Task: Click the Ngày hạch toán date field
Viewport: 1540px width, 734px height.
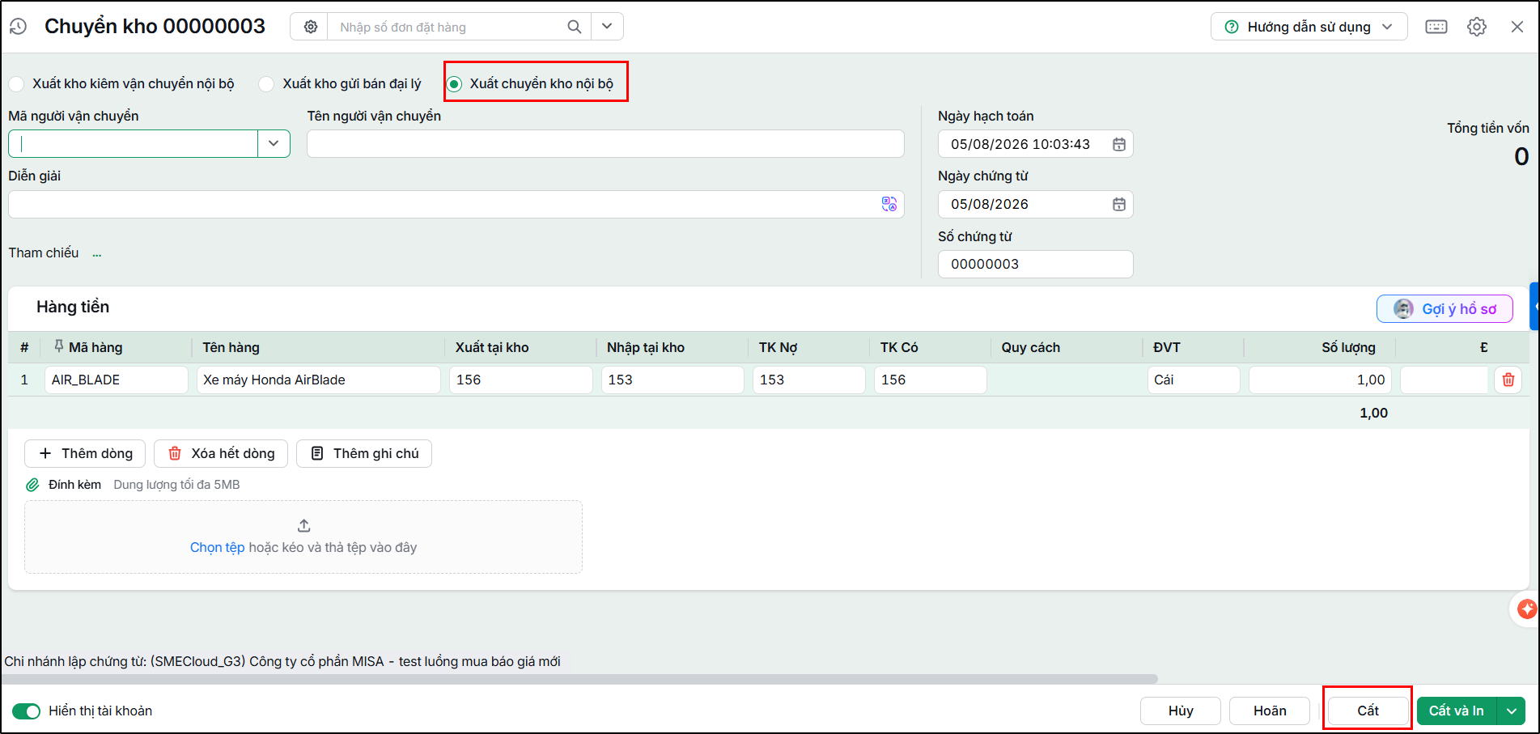Action: point(1035,144)
